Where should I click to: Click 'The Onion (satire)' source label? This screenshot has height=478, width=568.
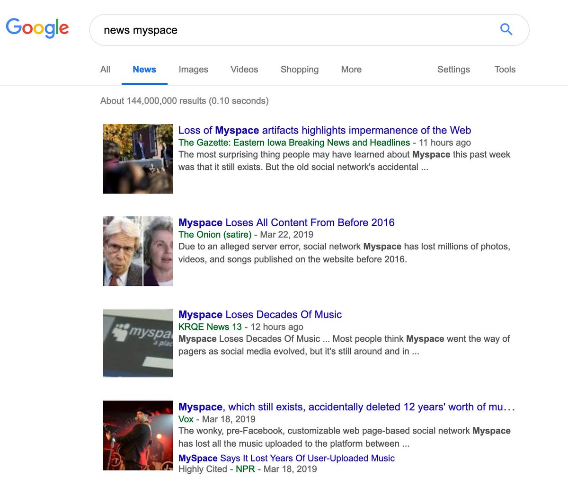215,235
